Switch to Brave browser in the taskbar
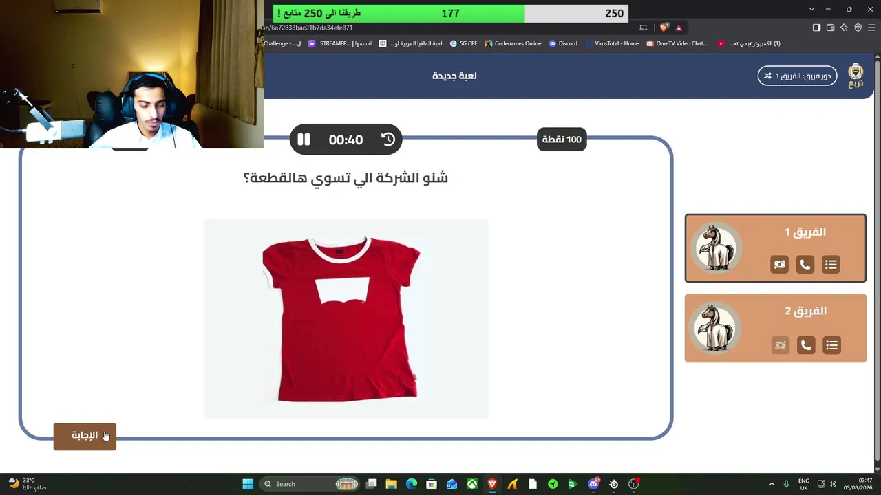 point(492,484)
